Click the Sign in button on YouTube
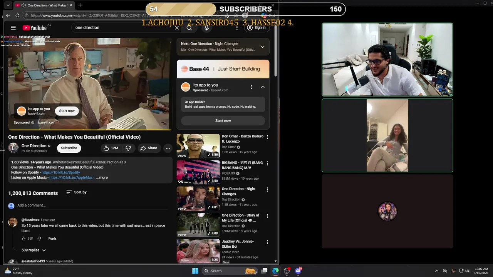Screen dimensions: 493x277 click(257, 28)
